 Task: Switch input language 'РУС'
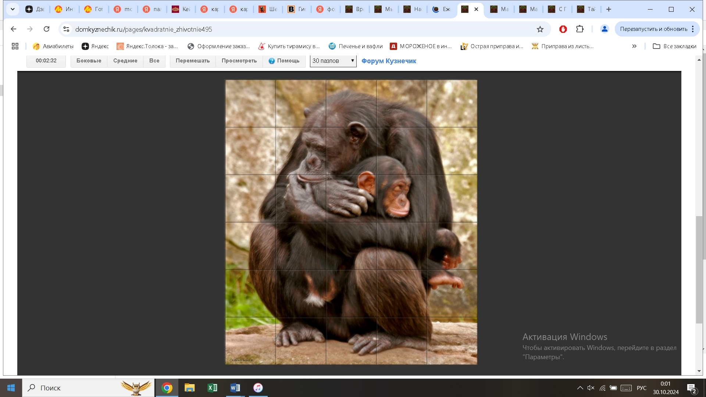pos(642,388)
